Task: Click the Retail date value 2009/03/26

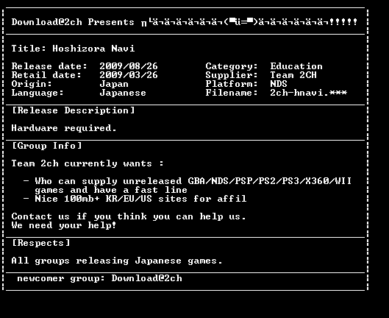Action: [x=129, y=75]
